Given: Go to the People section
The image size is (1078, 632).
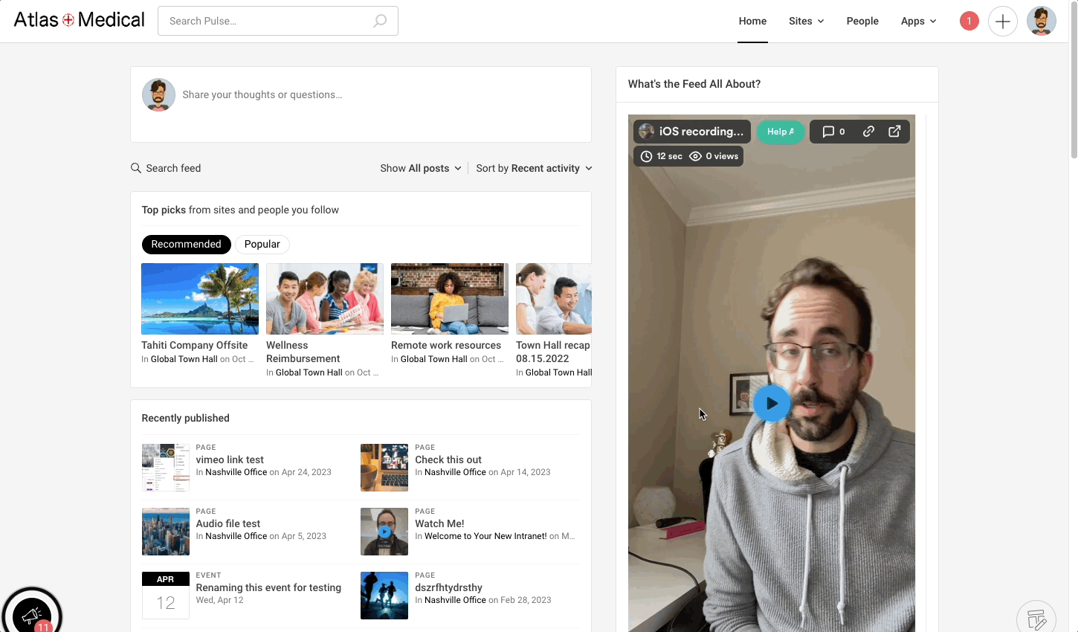Looking at the screenshot, I should [862, 21].
